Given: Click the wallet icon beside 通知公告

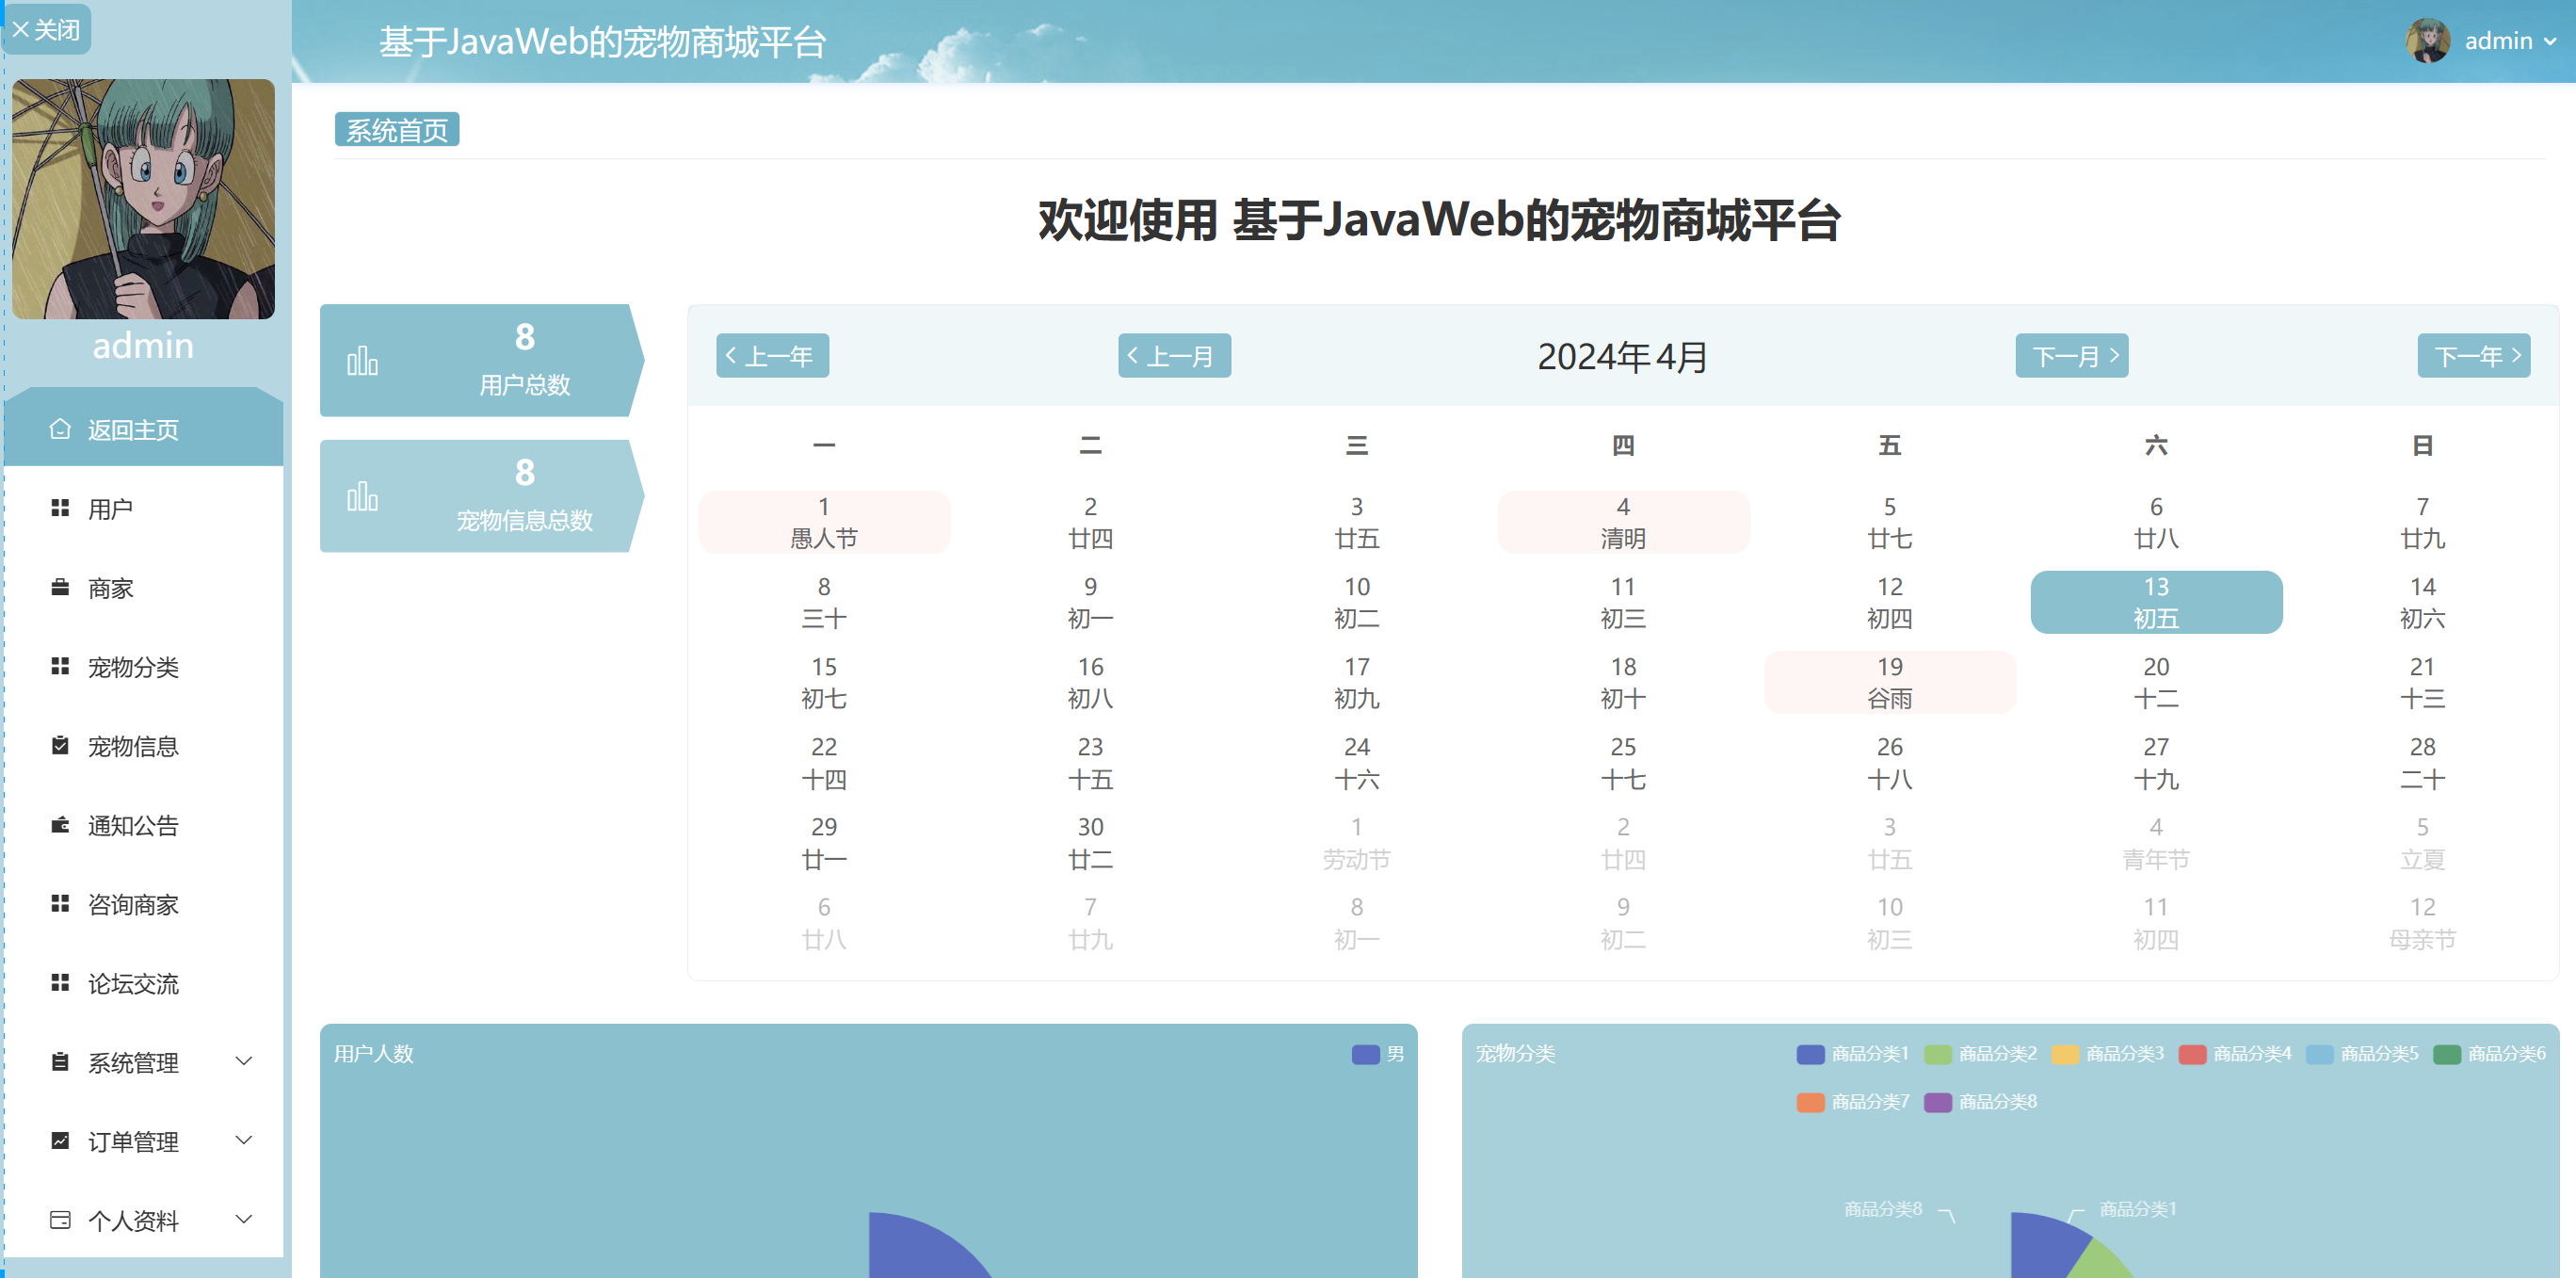Looking at the screenshot, I should [x=60, y=824].
